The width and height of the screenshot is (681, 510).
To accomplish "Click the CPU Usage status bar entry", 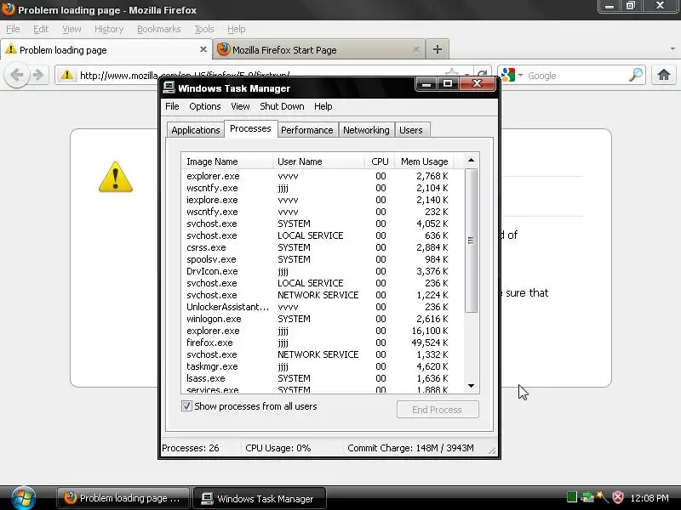I will click(x=278, y=448).
